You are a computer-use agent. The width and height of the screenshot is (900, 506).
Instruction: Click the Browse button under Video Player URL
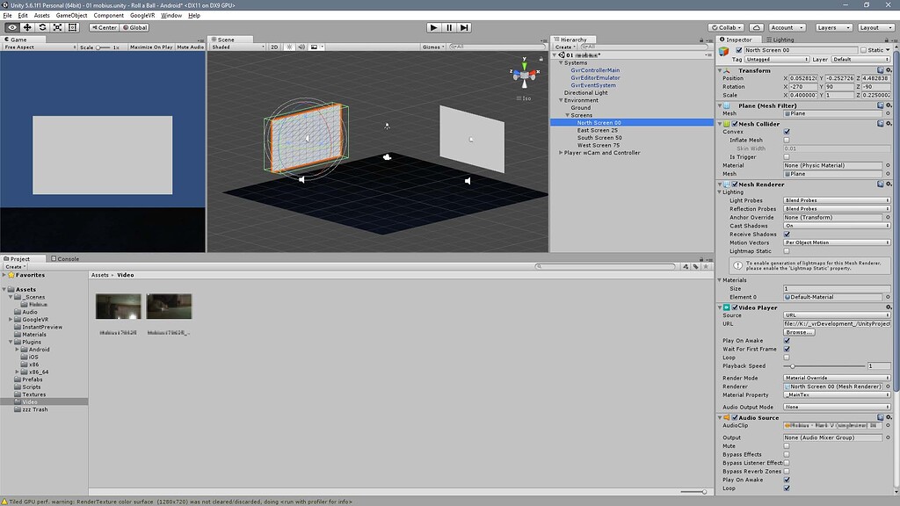799,332
